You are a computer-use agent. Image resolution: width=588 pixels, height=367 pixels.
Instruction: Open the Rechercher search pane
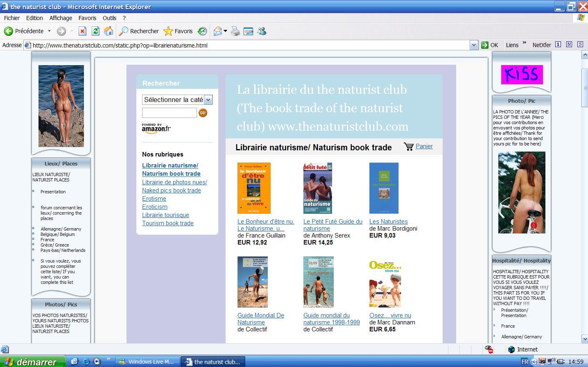(x=139, y=31)
